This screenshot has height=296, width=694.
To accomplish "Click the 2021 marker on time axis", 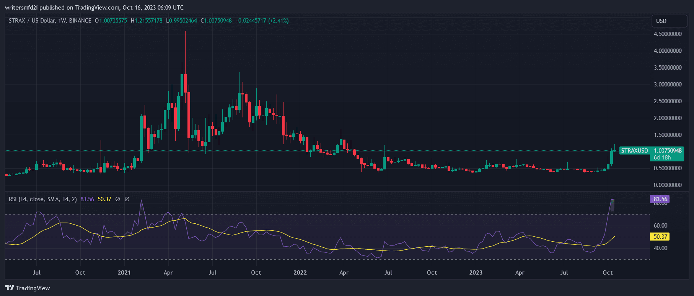I will tap(124, 273).
